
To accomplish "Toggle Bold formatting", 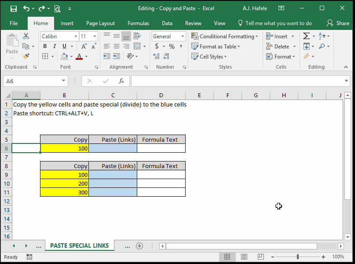I will coord(45,46).
